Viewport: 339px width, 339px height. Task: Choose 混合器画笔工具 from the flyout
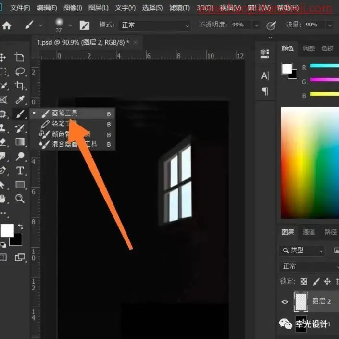coord(73,144)
